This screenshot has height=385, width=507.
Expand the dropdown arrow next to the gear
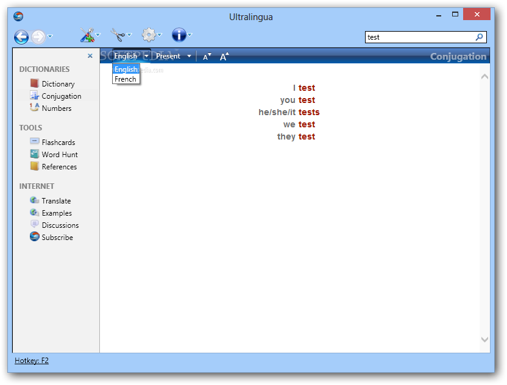click(160, 35)
